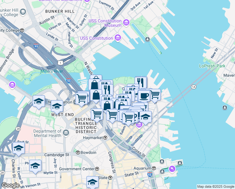Image resolution: width=235 pixels, height=189 pixels.
Task: Click the Google logo
Action: (x=11, y=185)
